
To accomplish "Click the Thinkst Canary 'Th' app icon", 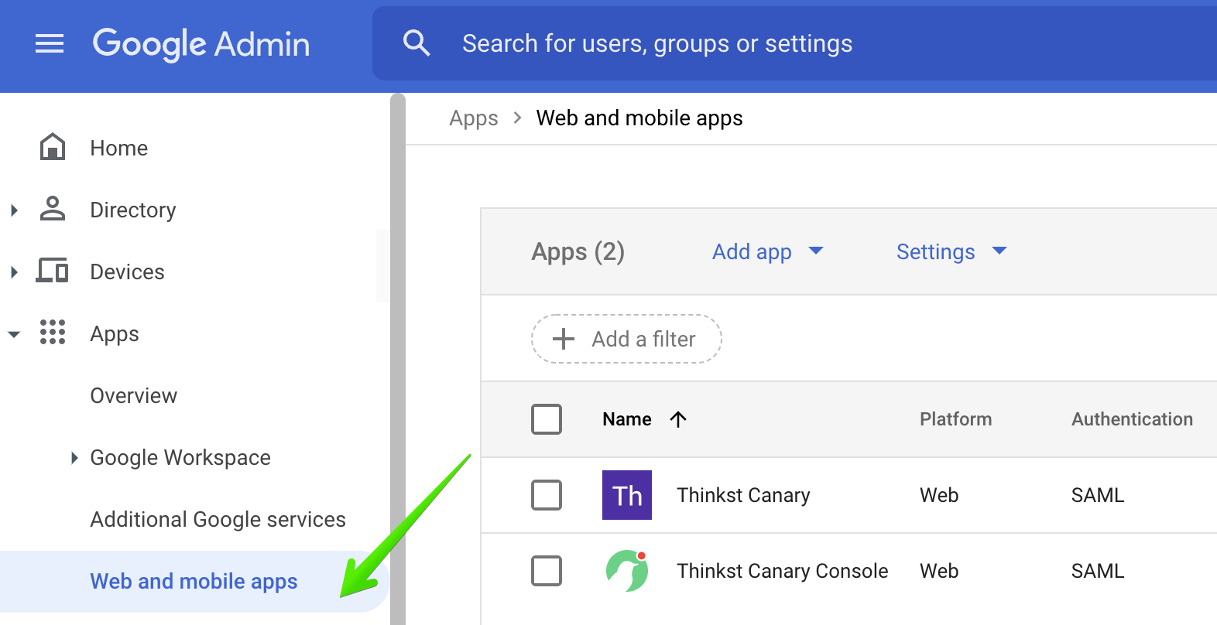I will coord(627,495).
